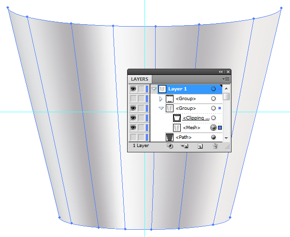
Task: Click the expanded Group's target circle
Action: tap(213, 108)
